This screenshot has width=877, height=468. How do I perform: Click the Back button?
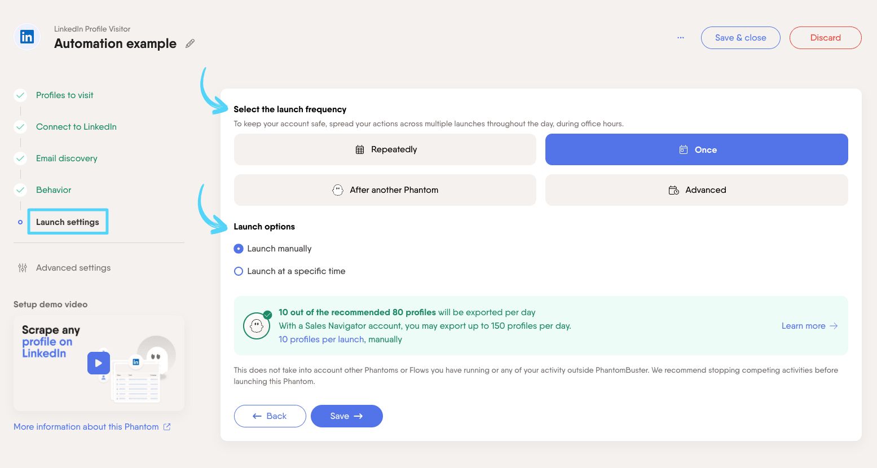click(270, 416)
